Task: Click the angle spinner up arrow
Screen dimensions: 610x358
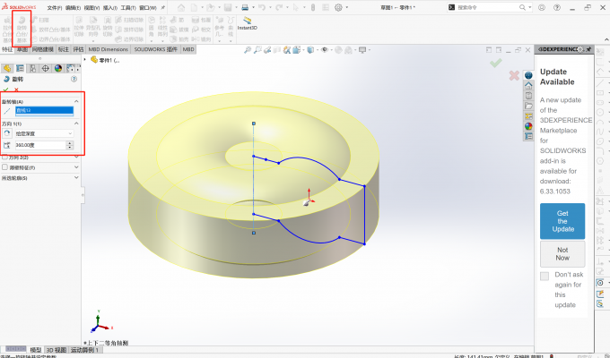Action: (x=70, y=143)
